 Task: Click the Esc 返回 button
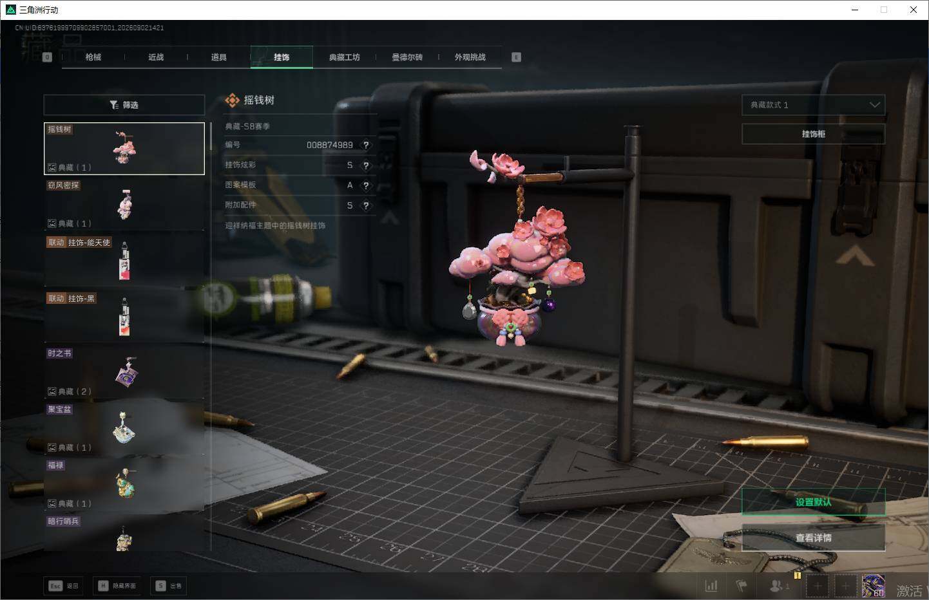[x=64, y=586]
